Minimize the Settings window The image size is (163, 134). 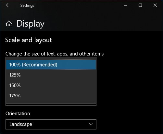(125, 5)
